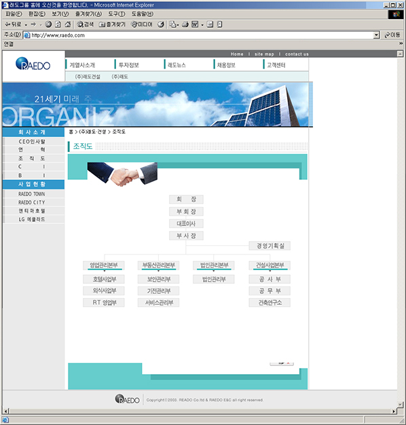Click the horizontal scrollbar right arrow

[394, 411]
